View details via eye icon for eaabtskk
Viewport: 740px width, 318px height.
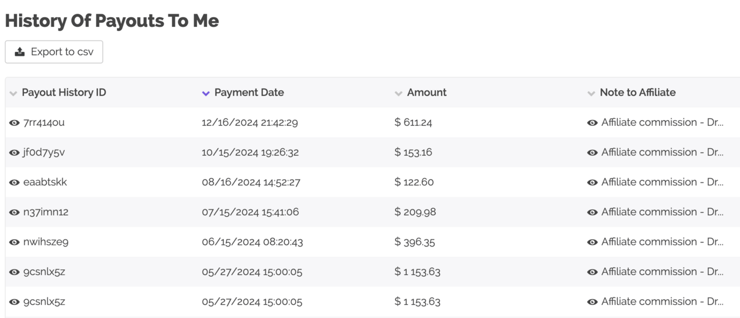tap(14, 182)
